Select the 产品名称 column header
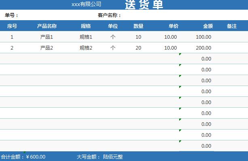 pos(47,26)
